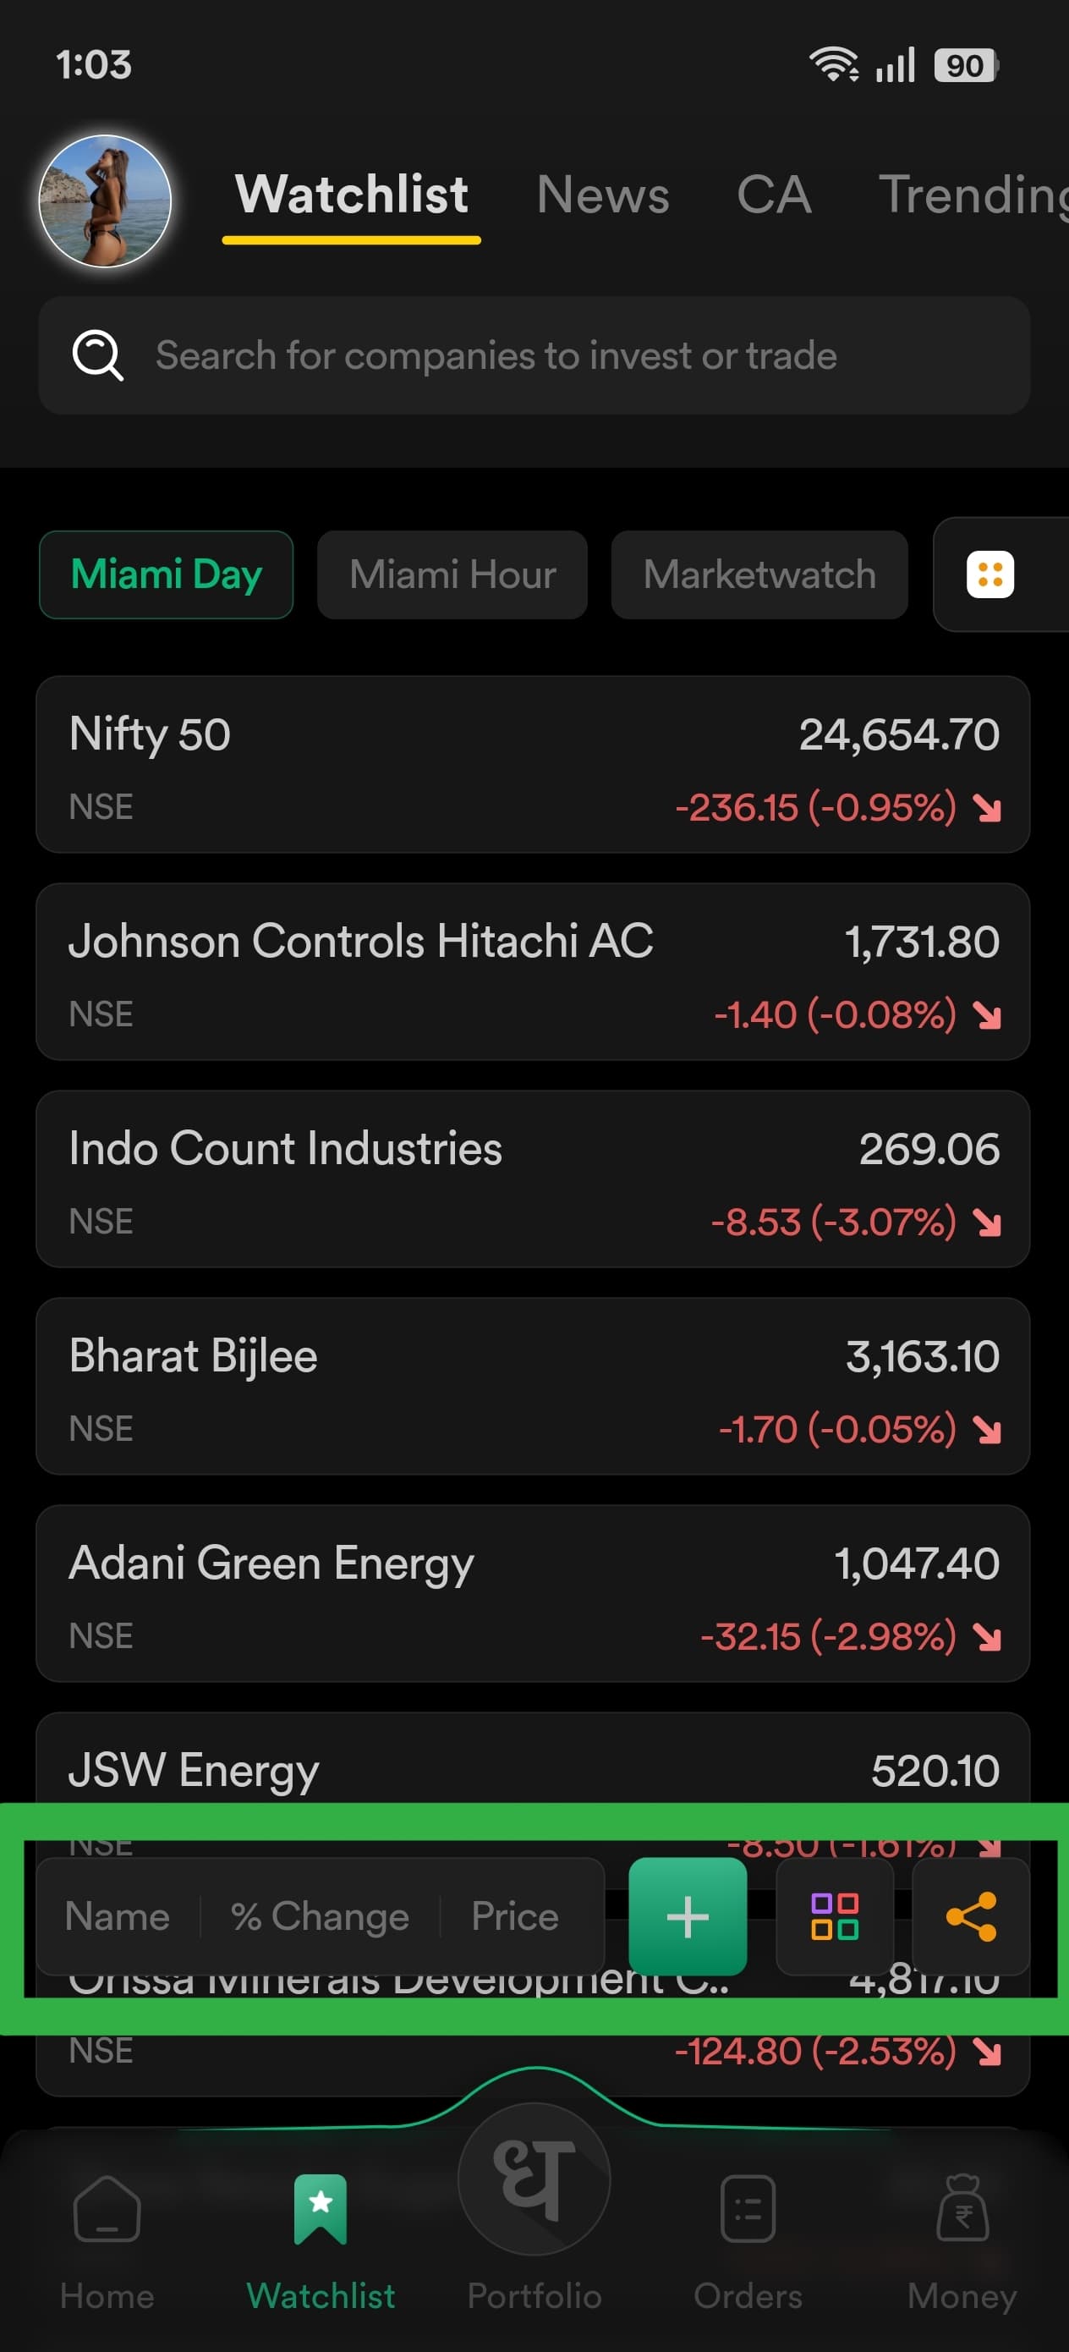Image resolution: width=1069 pixels, height=2352 pixels.
Task: Open the Orders icon in bottom bar
Action: [x=748, y=2210]
